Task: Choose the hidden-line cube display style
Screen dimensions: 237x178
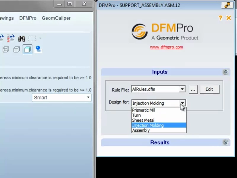Action: click(x=6, y=49)
